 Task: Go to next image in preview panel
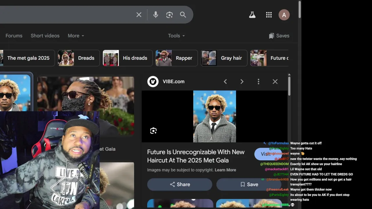coord(242,82)
